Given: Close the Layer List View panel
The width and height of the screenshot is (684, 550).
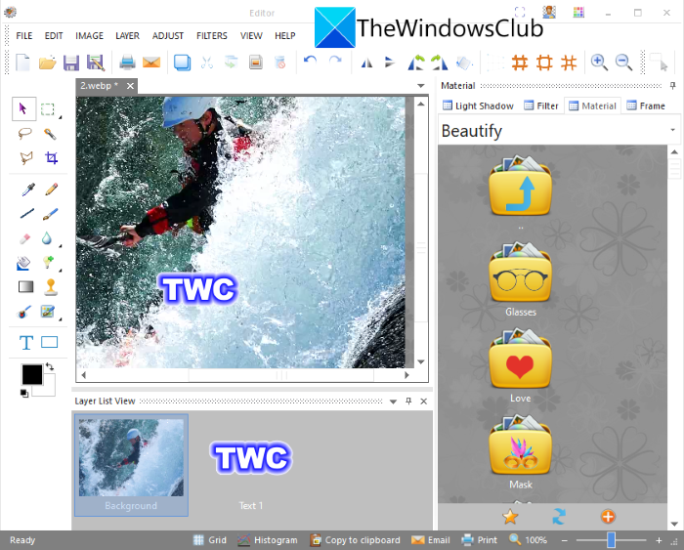Looking at the screenshot, I should pos(423,402).
